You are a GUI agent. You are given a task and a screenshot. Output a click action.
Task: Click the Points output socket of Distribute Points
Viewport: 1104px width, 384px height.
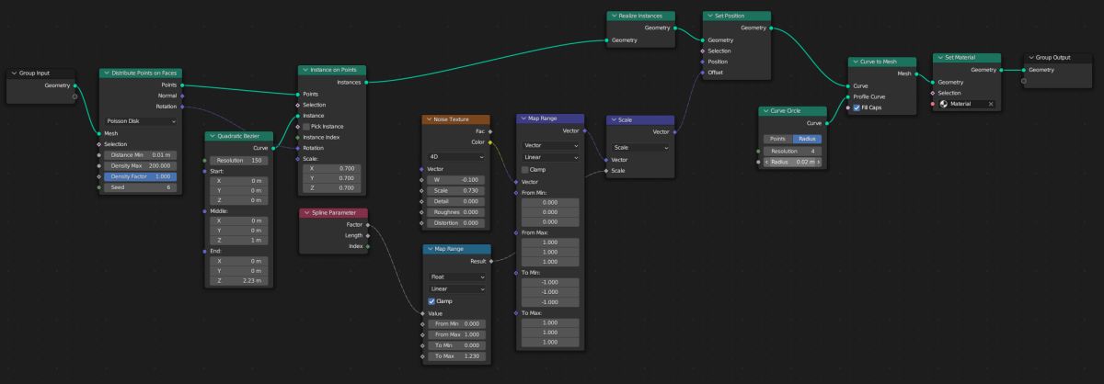click(x=183, y=85)
